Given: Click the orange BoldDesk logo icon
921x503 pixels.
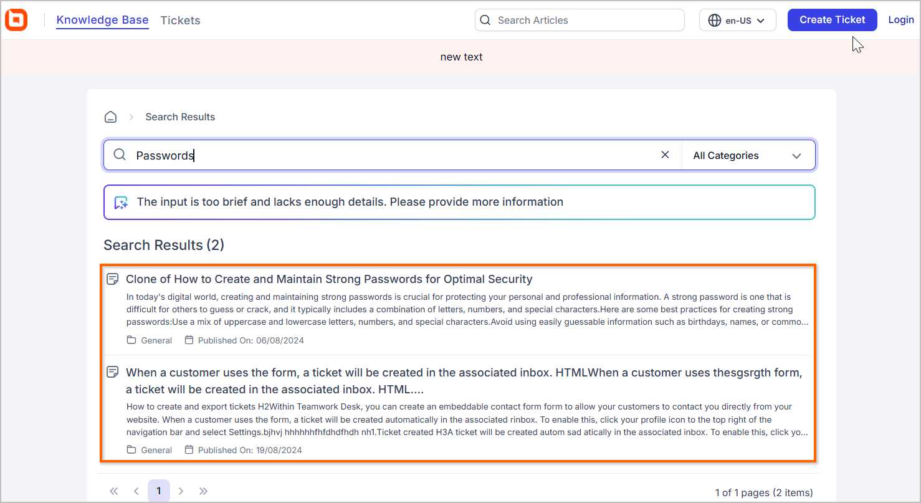Looking at the screenshot, I should 16,20.
